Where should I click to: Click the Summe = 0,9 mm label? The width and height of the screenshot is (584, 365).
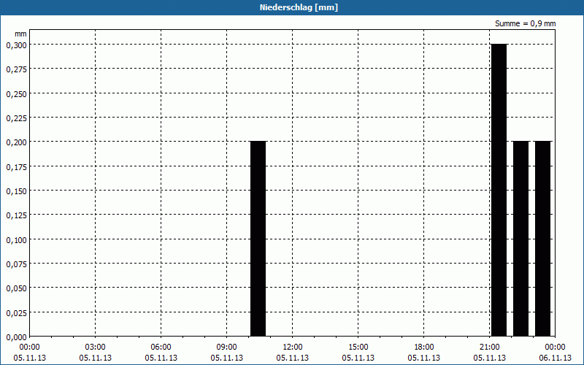click(x=526, y=23)
